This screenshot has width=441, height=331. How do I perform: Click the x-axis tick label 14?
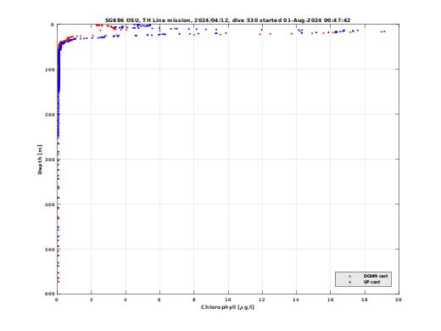296,300
